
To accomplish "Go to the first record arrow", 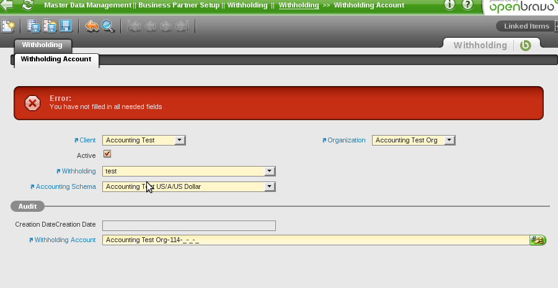I will tap(134, 26).
